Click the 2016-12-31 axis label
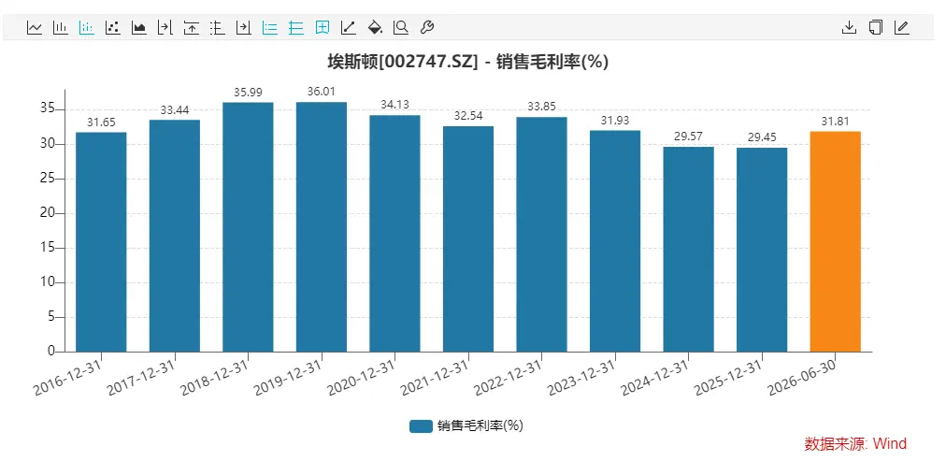This screenshot has height=461, width=946. (67, 379)
